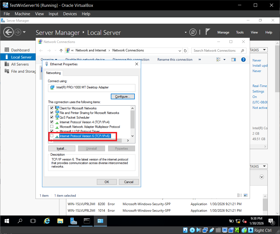The height and width of the screenshot is (234, 280).
Task: Expand the Organize dropdown menu
Action: (x=49, y=60)
